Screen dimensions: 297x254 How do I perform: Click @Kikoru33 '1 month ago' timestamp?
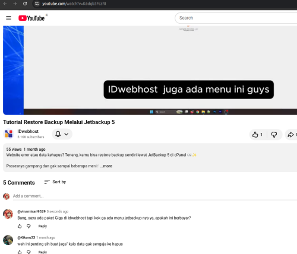[x=46, y=237]
